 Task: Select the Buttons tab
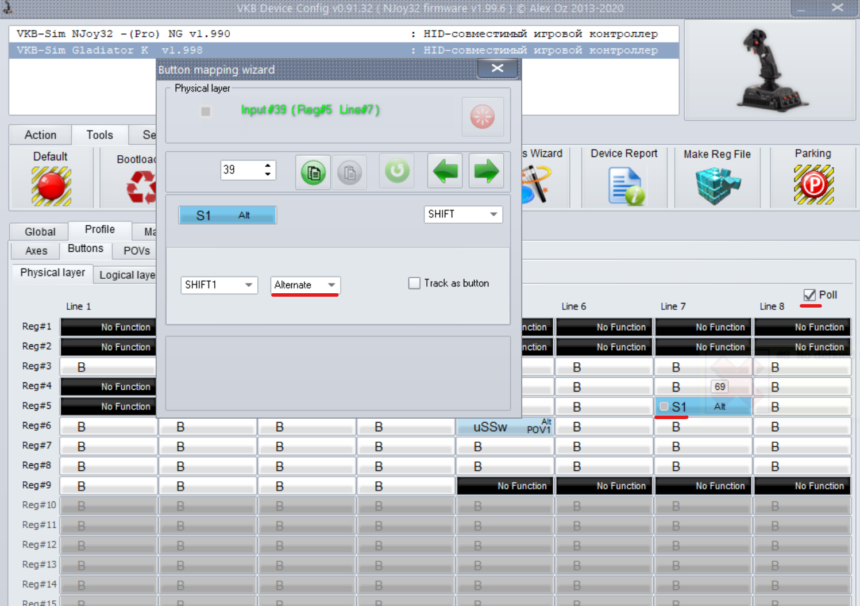(x=86, y=248)
